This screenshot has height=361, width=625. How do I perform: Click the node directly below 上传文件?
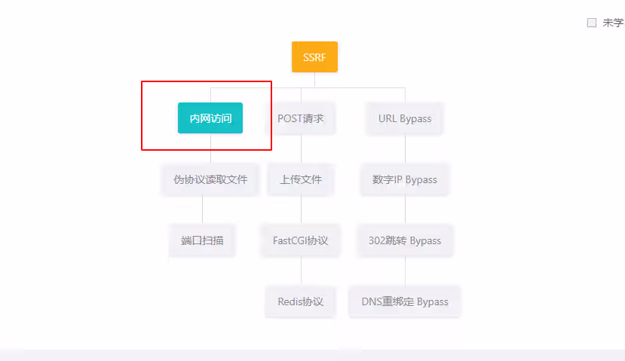point(301,240)
